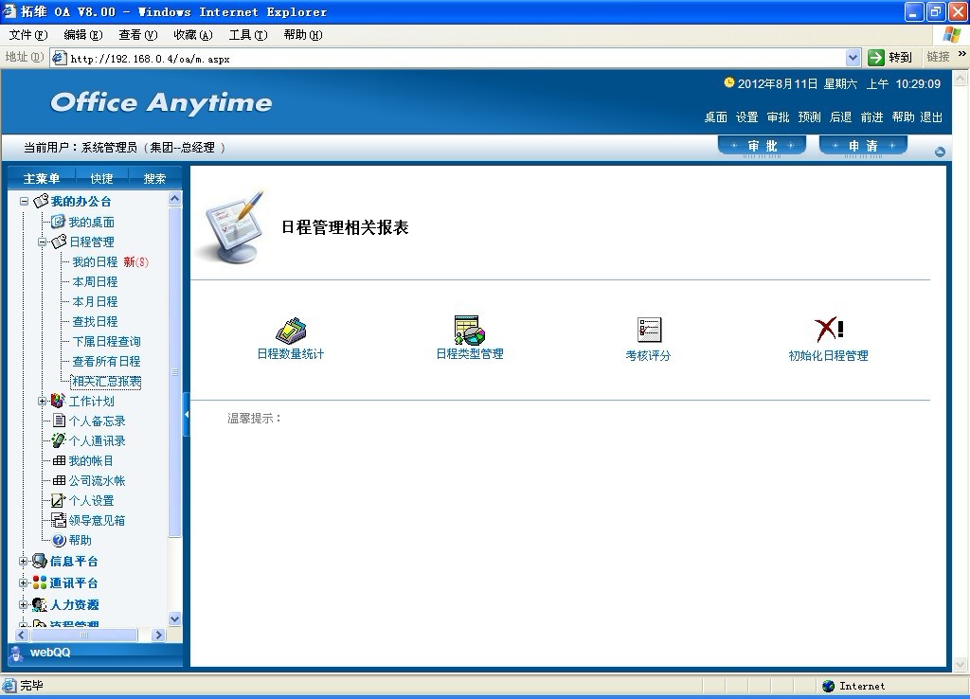
Task: Expand the 工作计划 tree node
Action: coord(43,401)
